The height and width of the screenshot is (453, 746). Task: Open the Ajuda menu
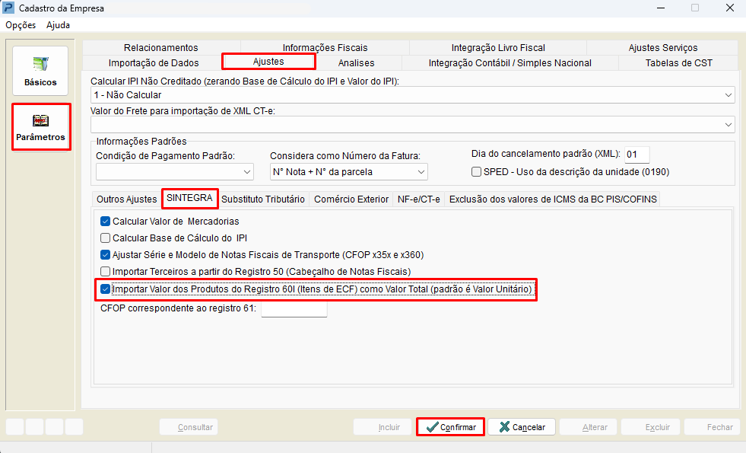click(58, 25)
